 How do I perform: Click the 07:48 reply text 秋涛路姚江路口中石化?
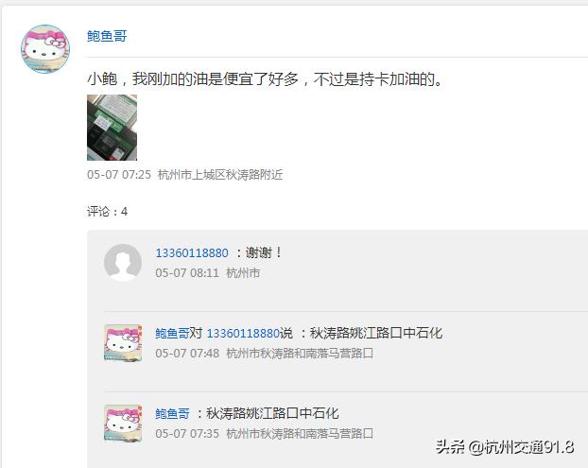point(376,333)
